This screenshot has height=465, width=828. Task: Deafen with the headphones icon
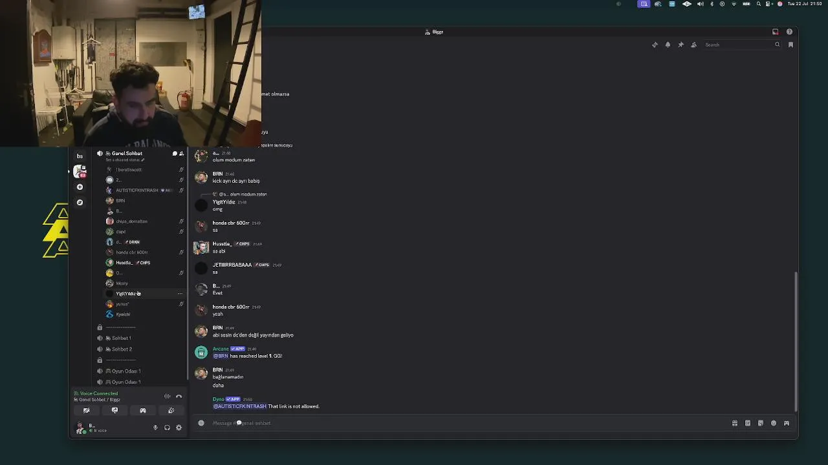click(167, 428)
